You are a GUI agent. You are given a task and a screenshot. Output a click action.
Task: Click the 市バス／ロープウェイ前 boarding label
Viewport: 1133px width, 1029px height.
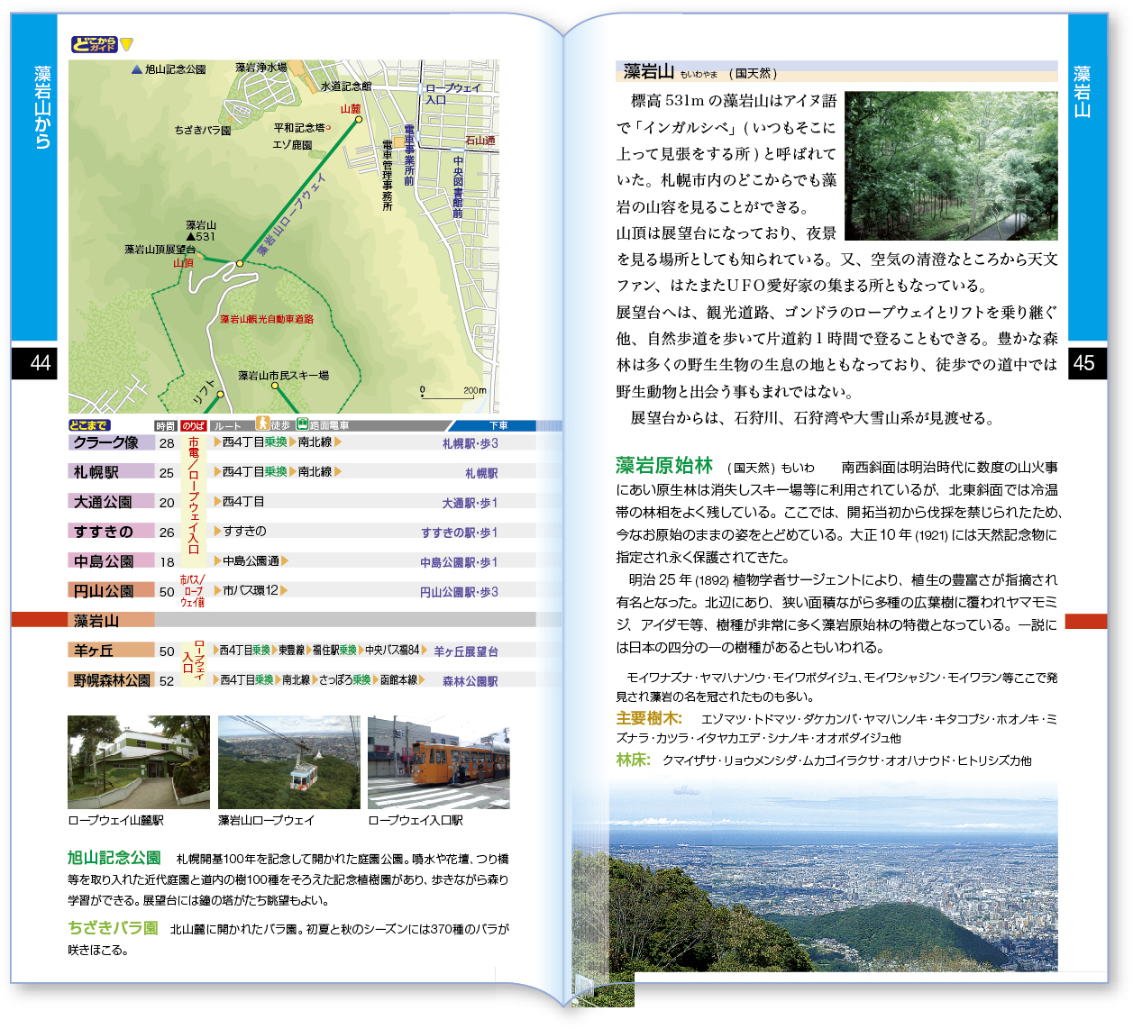pyautogui.click(x=193, y=591)
